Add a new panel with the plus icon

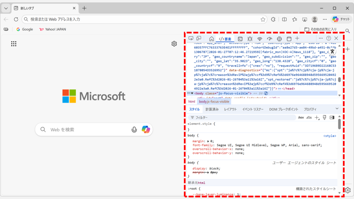pyautogui.click(x=297, y=39)
